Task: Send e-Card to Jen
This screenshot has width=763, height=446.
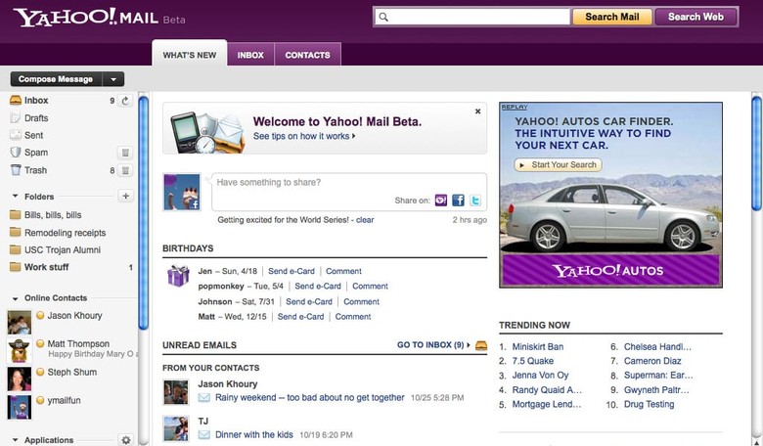Action: (292, 271)
